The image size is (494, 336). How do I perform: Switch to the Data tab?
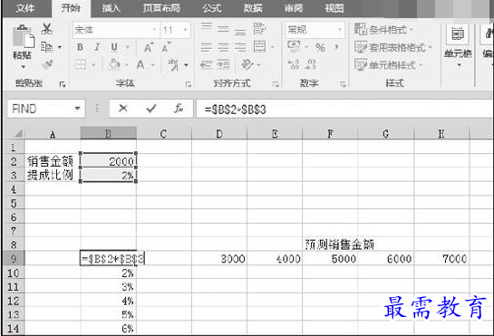click(x=253, y=8)
